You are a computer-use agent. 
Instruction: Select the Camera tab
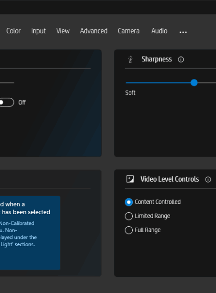129,31
